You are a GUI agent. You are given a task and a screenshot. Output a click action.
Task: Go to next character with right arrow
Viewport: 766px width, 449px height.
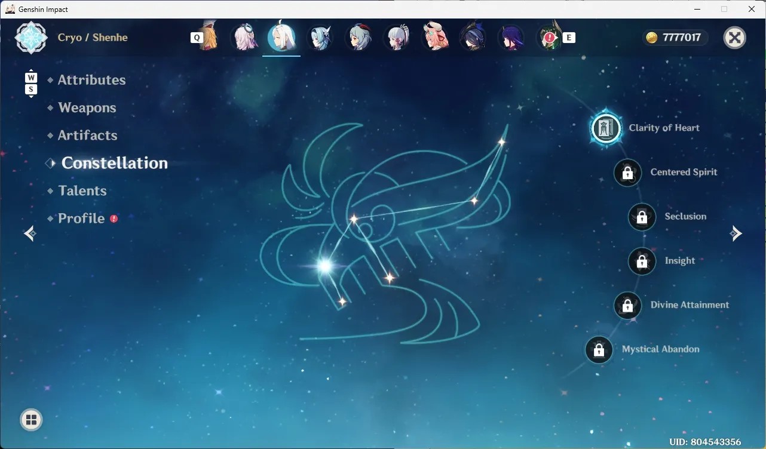point(736,233)
